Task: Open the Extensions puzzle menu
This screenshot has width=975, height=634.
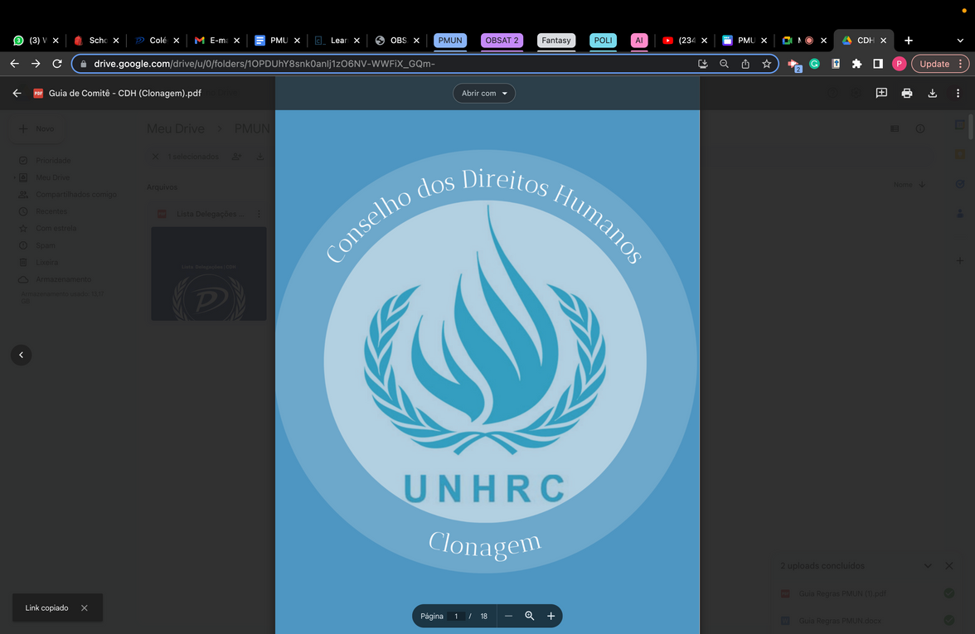Action: (857, 63)
